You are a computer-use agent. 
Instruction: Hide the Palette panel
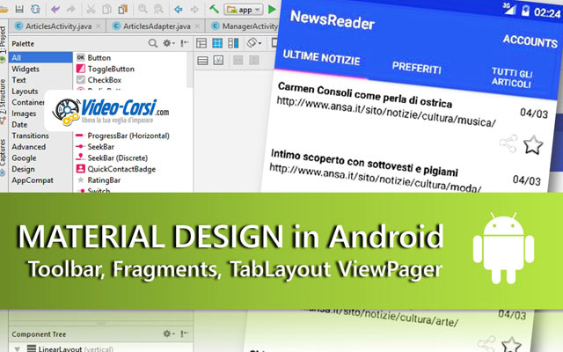[185, 43]
